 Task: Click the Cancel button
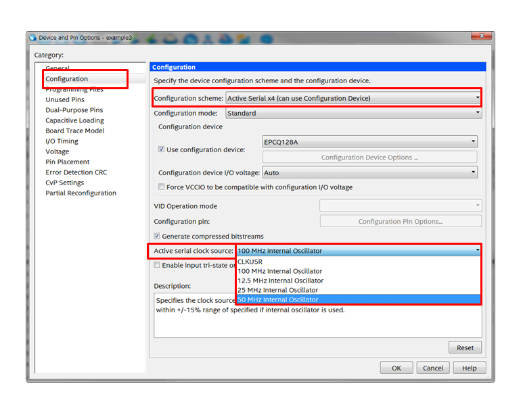click(433, 368)
